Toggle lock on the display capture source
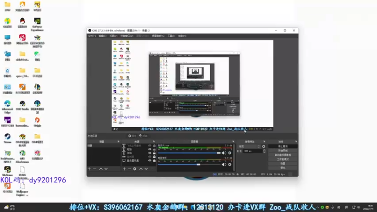The width and height of the screenshot is (377, 212). (x=155, y=160)
